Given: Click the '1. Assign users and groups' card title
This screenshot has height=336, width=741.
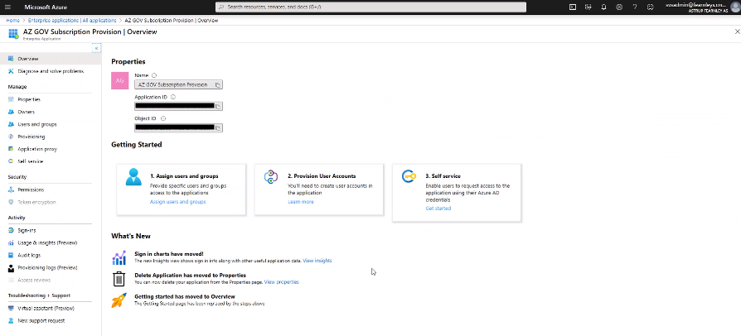Looking at the screenshot, I should [x=184, y=176].
